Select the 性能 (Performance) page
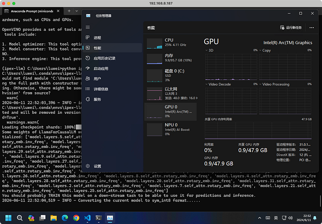Image resolution: width=322 pixels, height=224 pixels. [113, 48]
